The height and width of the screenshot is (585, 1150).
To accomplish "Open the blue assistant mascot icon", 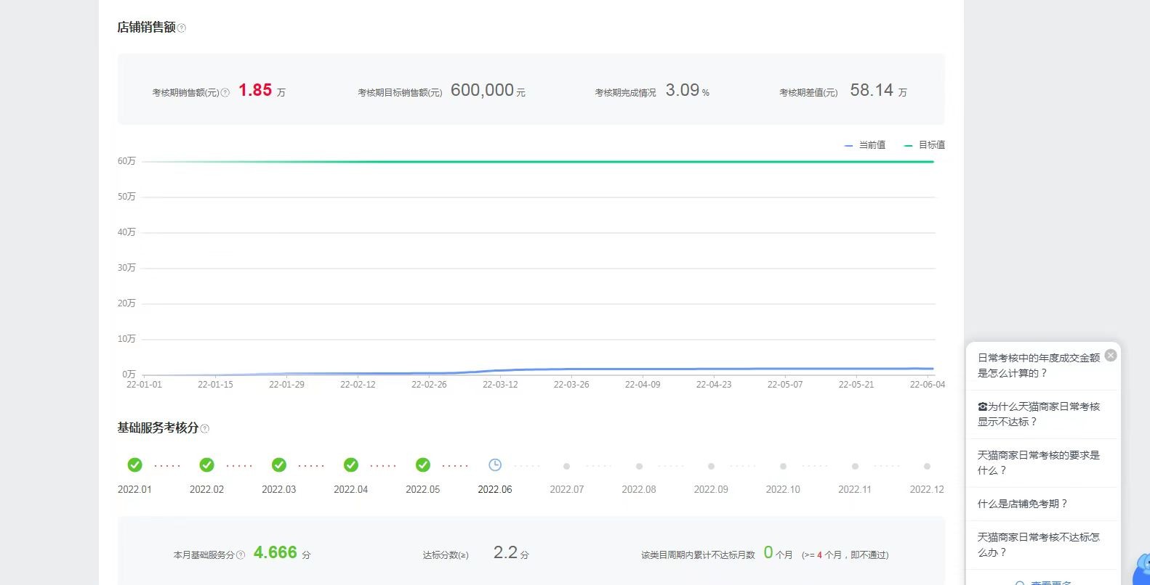I will click(x=1141, y=568).
